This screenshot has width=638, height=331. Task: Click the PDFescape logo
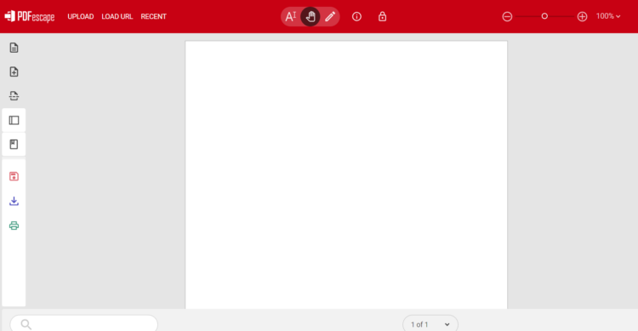[29, 16]
